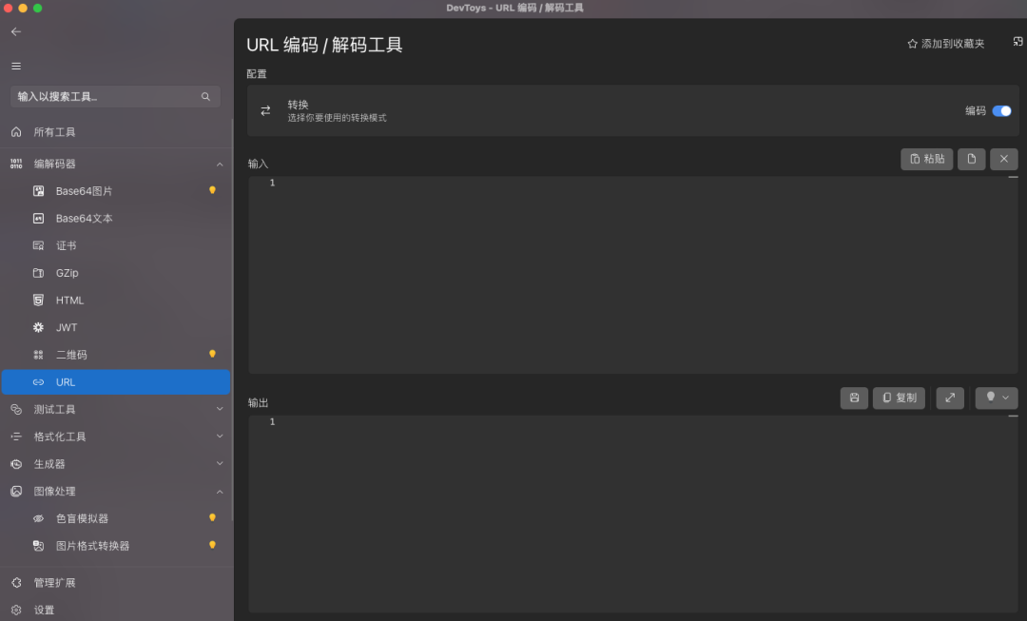Expand the 格式化工具 group chevron
This screenshot has width=1027, height=621.
click(x=220, y=437)
